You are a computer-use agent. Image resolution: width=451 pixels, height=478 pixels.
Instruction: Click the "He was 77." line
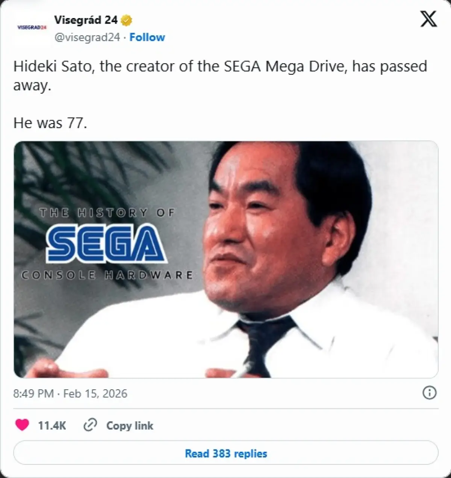pyautogui.click(x=50, y=123)
